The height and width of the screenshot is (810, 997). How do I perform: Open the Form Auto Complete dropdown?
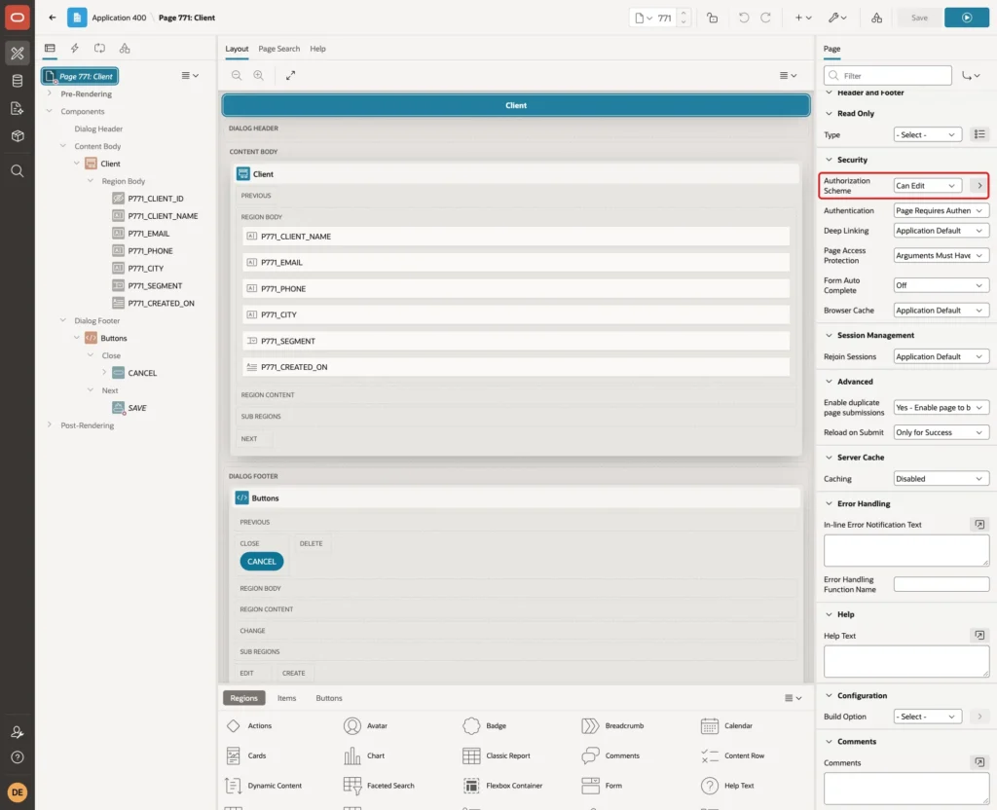942,285
